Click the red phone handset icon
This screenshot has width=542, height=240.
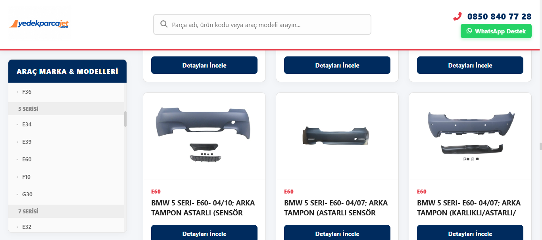tap(457, 17)
